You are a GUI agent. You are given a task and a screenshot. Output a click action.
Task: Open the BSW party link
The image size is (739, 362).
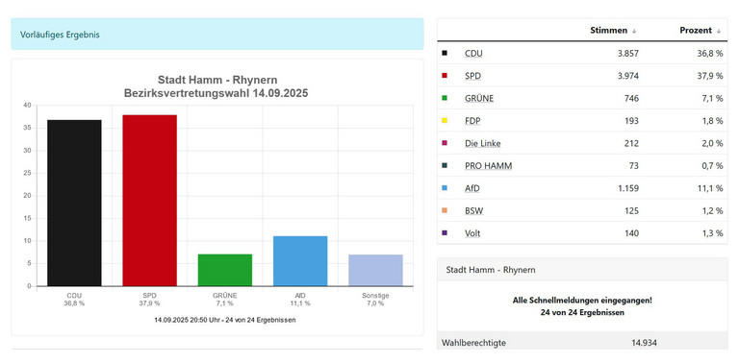tap(473, 211)
